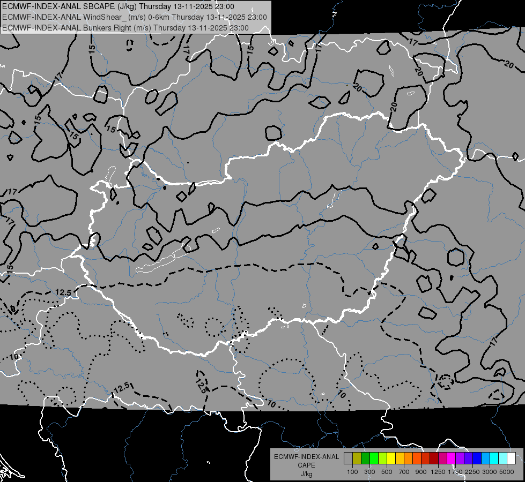Click the 3000 legend value
Viewport: 525px width, 482px height.
pos(490,472)
